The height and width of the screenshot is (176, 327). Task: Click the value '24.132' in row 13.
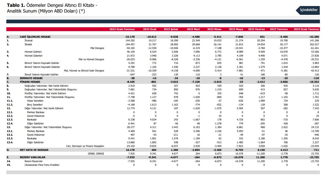315,127
